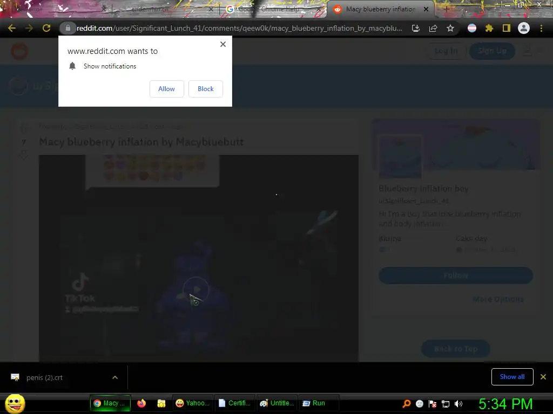Click the Reddit logo in the header

[19, 51]
